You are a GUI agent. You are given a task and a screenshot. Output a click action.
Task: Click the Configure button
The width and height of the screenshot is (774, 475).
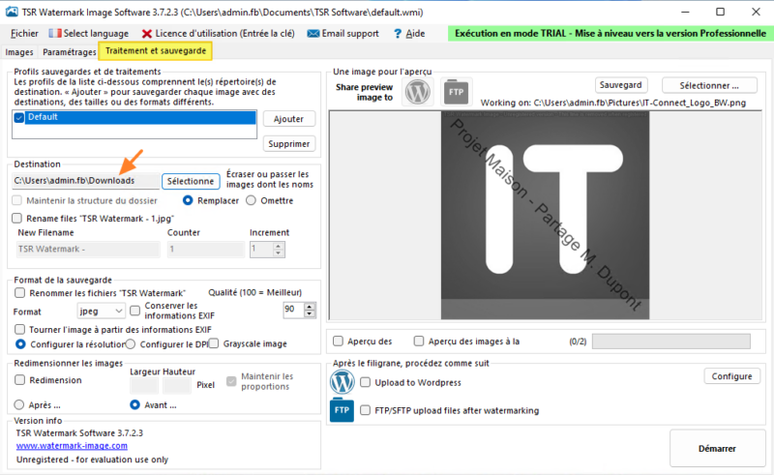(x=732, y=376)
